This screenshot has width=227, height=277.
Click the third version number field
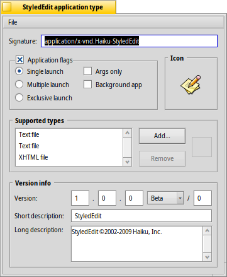[134, 198]
